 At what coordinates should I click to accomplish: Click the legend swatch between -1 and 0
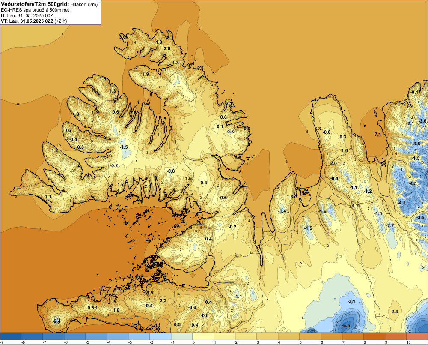182,336
